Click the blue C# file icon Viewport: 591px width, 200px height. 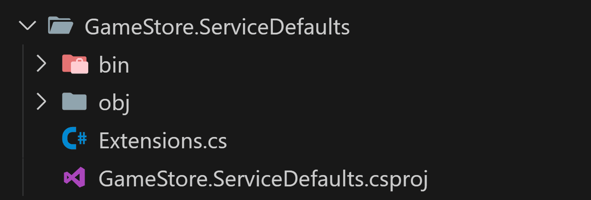tap(74, 140)
